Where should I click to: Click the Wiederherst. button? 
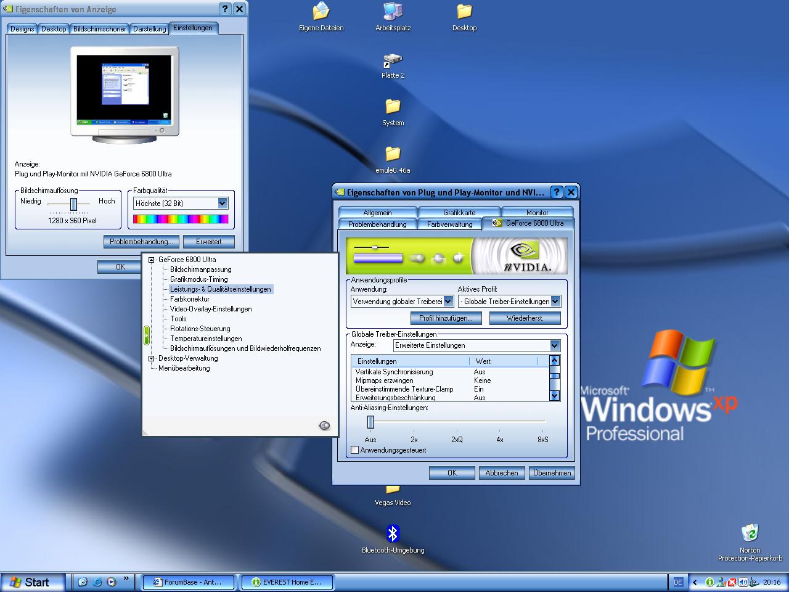(x=525, y=318)
